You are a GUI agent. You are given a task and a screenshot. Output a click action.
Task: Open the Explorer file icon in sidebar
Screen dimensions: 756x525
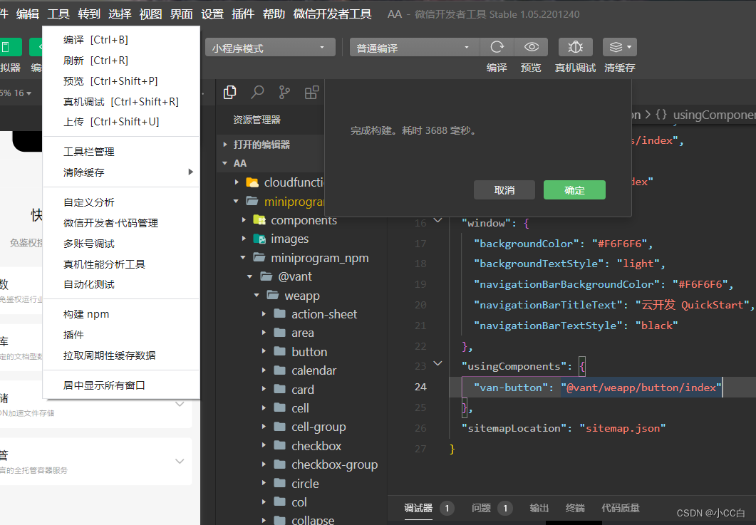(x=229, y=92)
